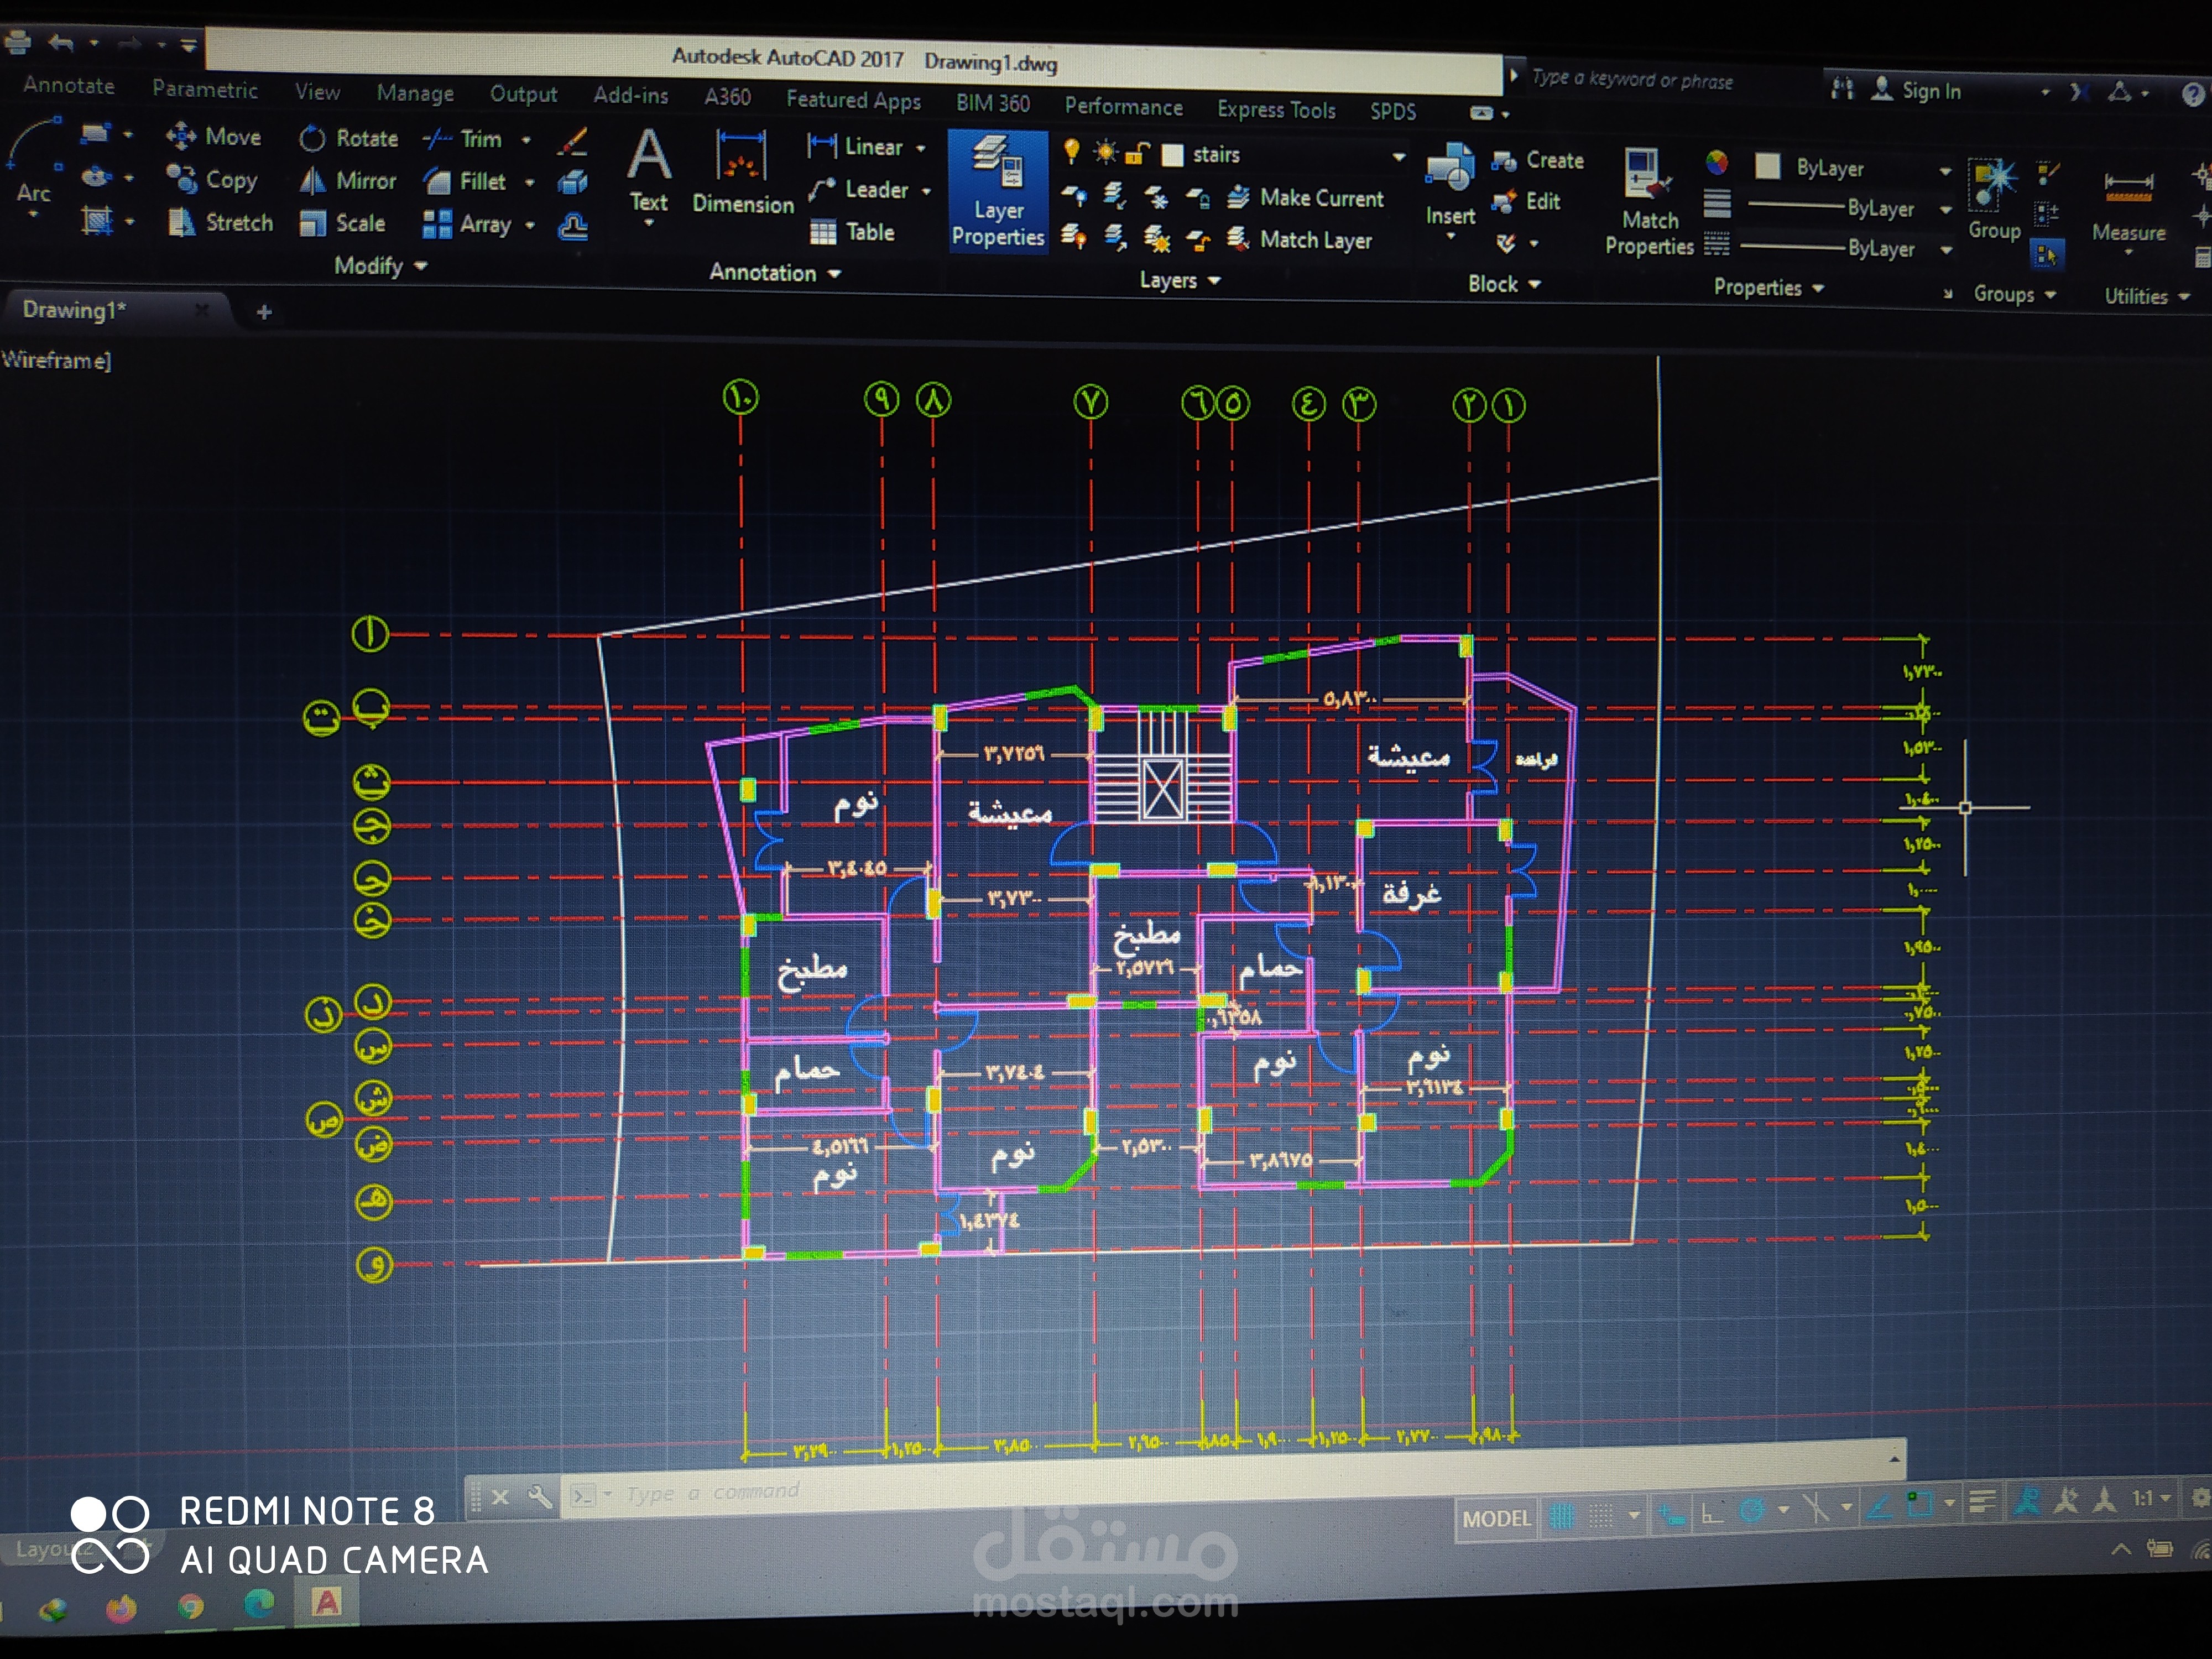Toggle Ortho mode in status bar
Screen dimensions: 2212x1659
pyautogui.click(x=1712, y=1513)
